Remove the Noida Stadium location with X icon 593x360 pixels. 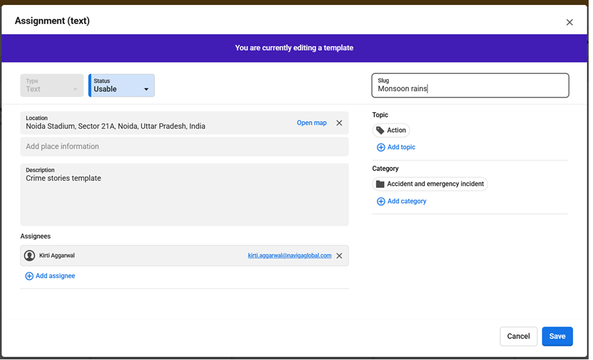(x=339, y=123)
